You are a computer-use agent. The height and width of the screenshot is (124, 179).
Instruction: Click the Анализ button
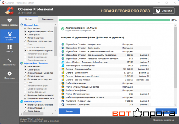[x=69, y=111]
